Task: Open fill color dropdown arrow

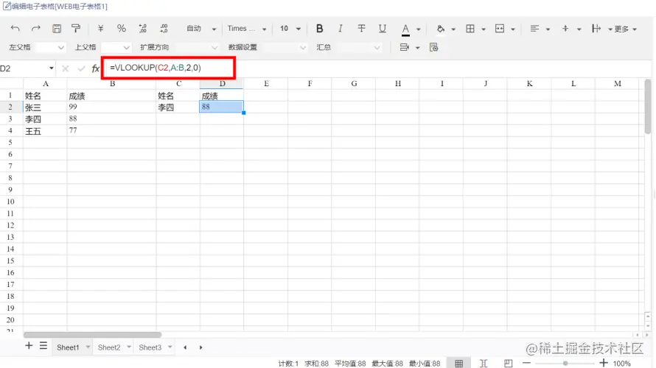Action: pyautogui.click(x=453, y=29)
